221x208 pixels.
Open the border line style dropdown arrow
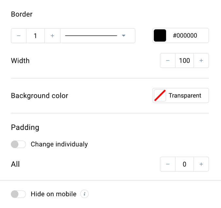[x=124, y=36]
